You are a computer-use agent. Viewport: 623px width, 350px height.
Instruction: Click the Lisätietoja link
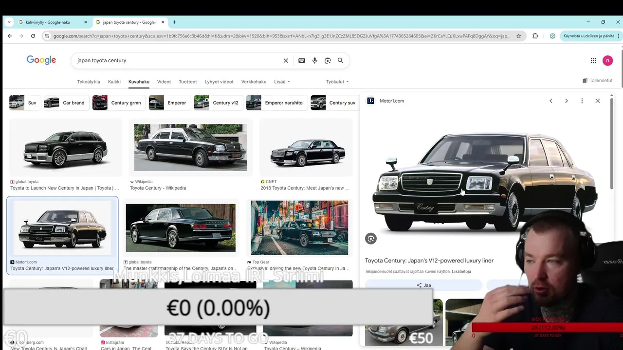pyautogui.click(x=461, y=272)
